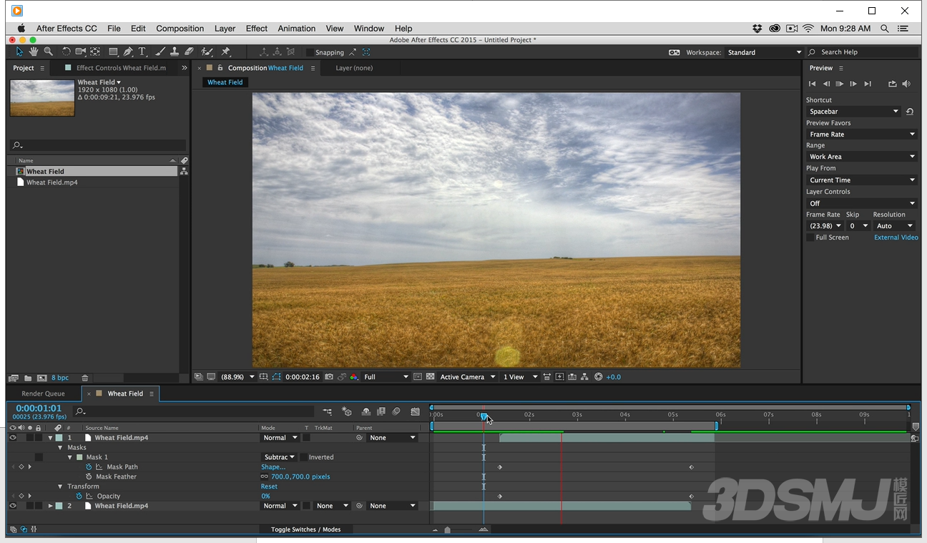Click timeline zoom slider handle
Viewport: 927px width, 543px height.
448,530
